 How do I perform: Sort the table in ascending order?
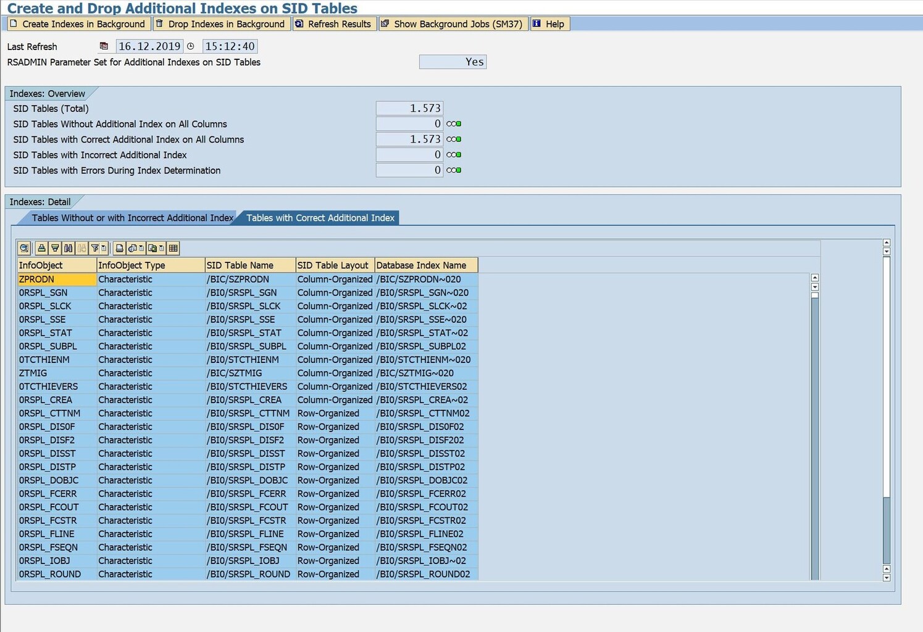pos(41,248)
